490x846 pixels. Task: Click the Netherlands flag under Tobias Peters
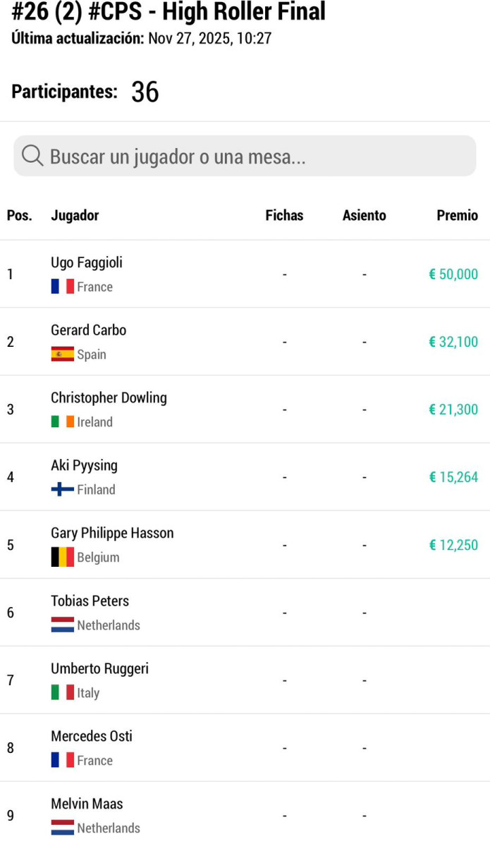pos(62,625)
